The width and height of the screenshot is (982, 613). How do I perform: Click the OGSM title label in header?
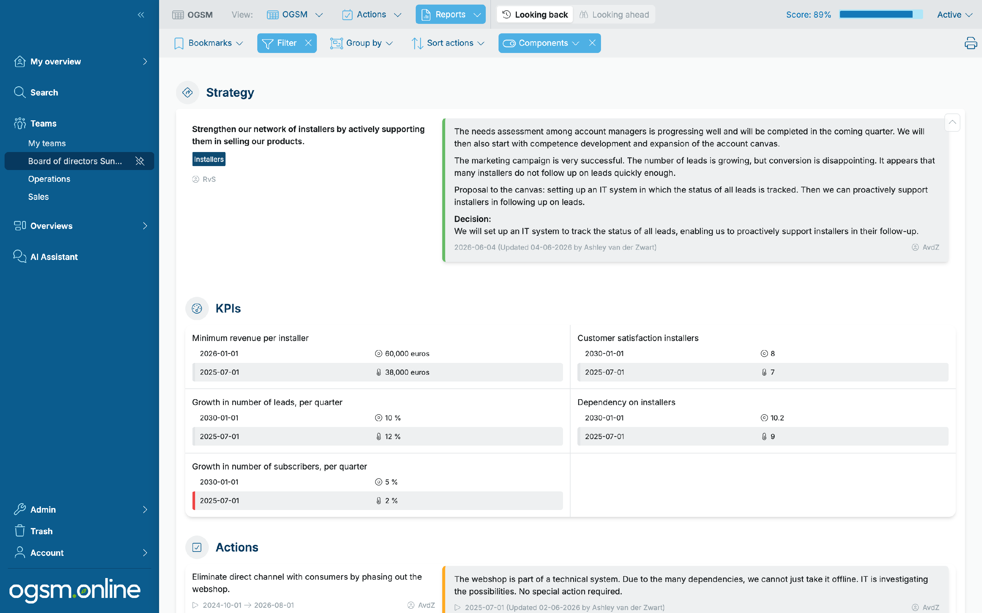[x=200, y=15]
